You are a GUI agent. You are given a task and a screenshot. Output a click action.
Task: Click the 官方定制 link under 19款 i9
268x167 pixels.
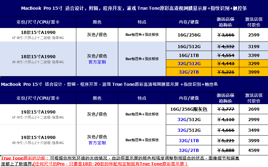point(97,143)
